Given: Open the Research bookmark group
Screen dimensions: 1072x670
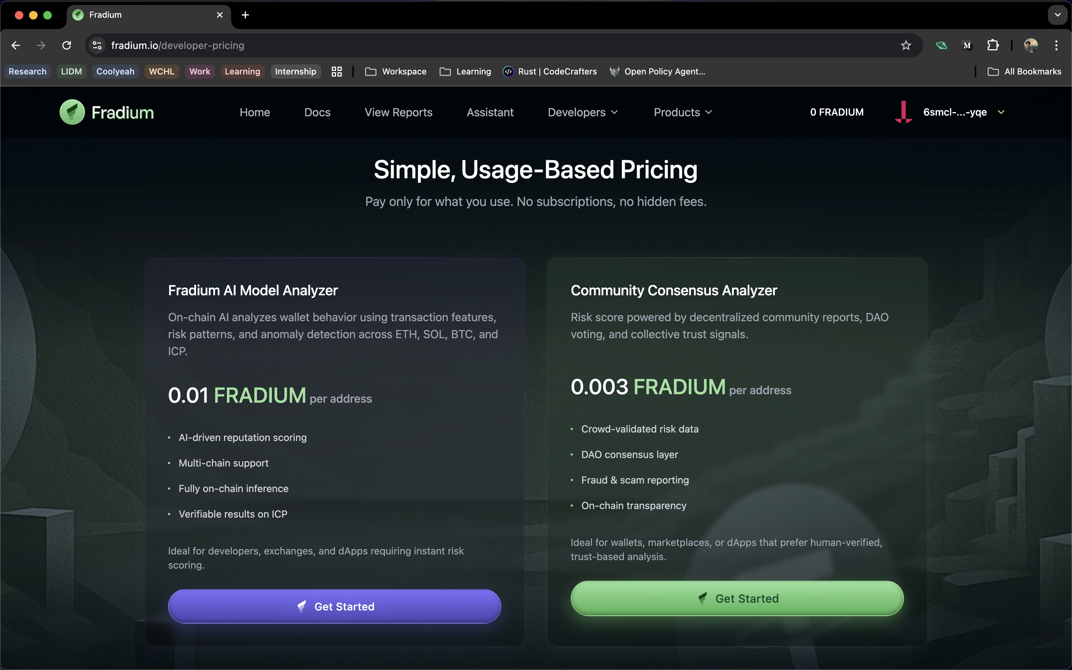Looking at the screenshot, I should 27,72.
